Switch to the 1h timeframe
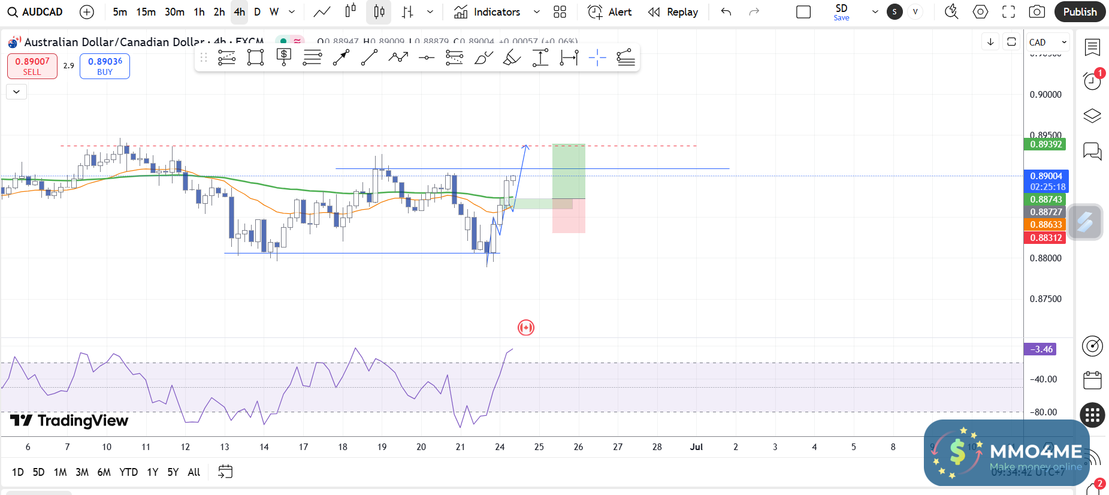The height and width of the screenshot is (495, 1109). pos(199,12)
